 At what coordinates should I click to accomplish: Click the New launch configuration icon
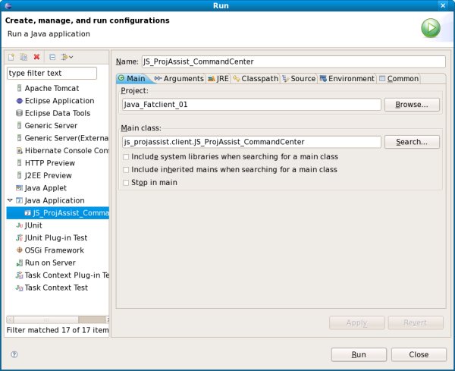pos(11,57)
